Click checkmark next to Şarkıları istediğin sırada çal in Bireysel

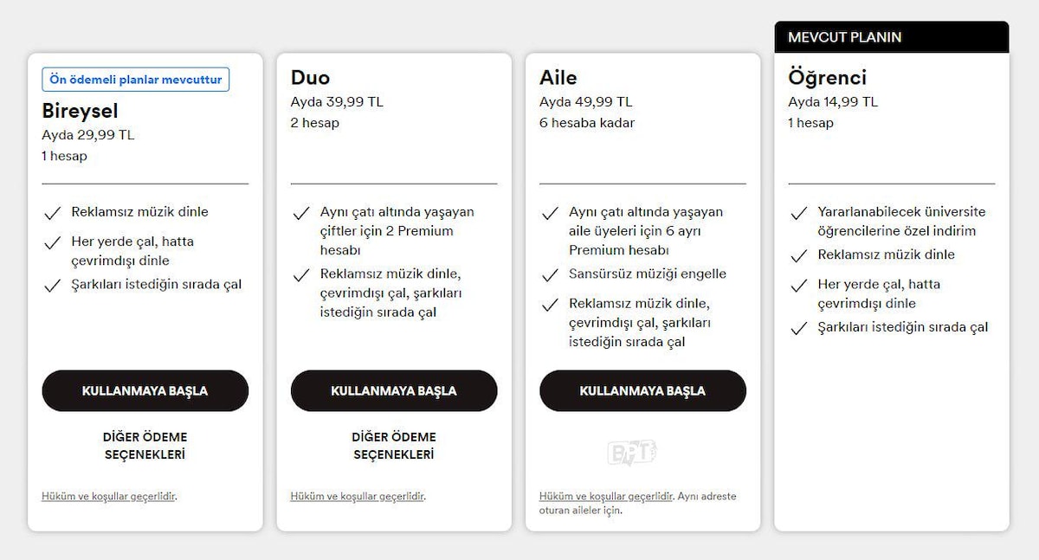[52, 286]
